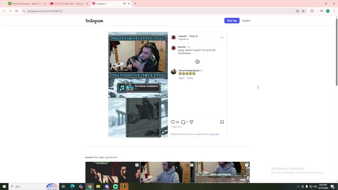Open volume control in system tray
338x190 pixels.
(315, 187)
